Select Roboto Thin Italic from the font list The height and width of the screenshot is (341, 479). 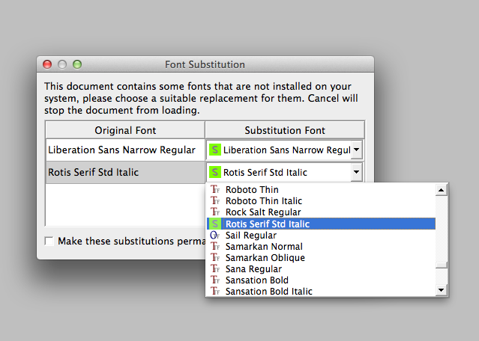coord(264,201)
